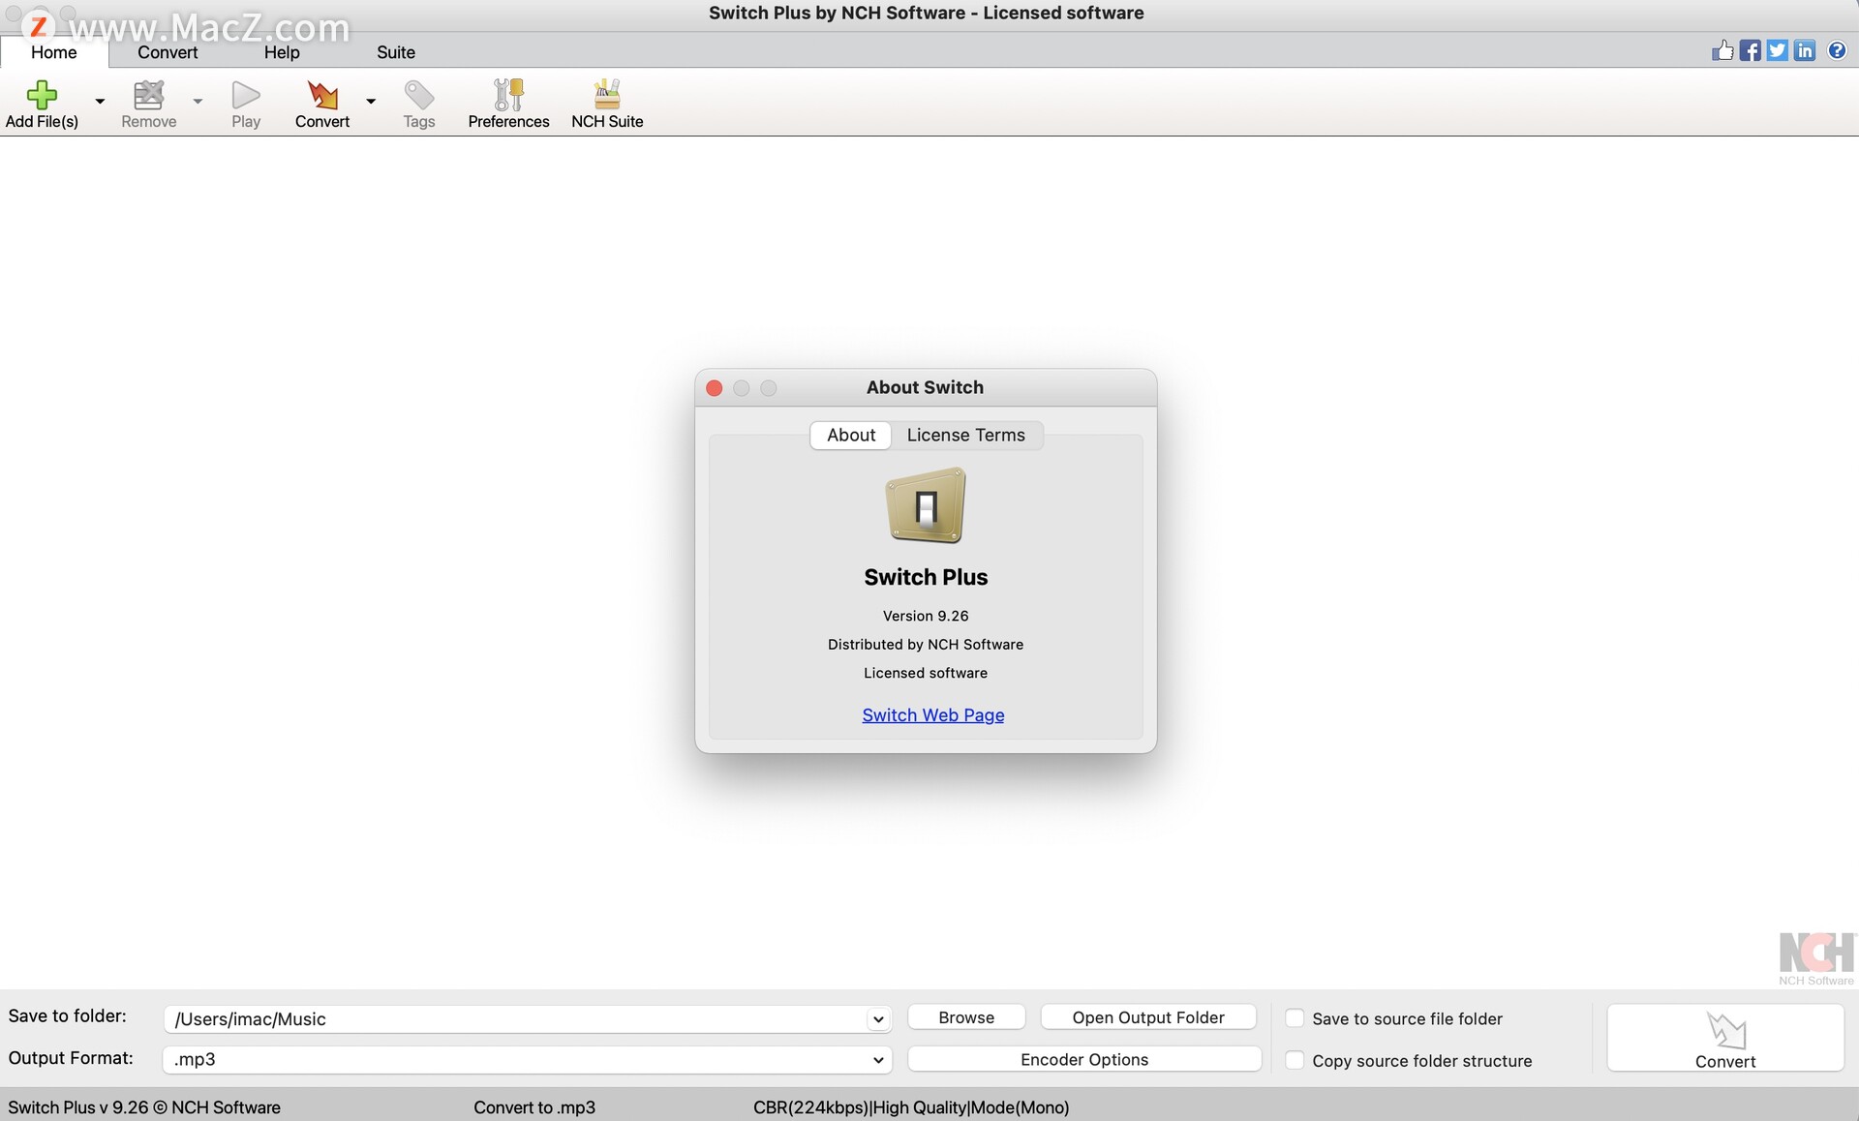Click the thumbs-up like icon
The image size is (1859, 1121).
pos(1722,50)
